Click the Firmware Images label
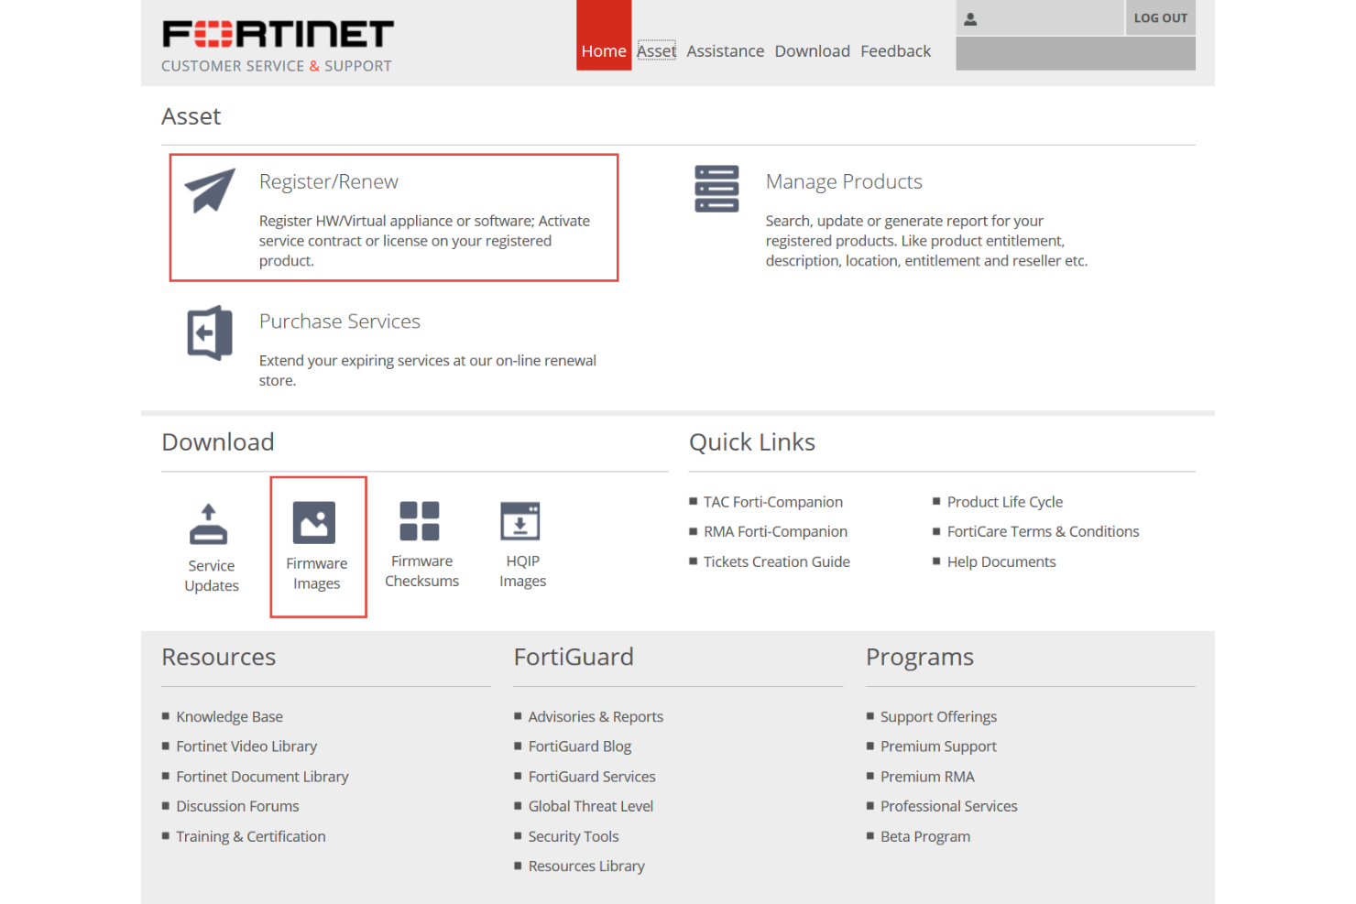Image resolution: width=1356 pixels, height=904 pixels. click(317, 573)
